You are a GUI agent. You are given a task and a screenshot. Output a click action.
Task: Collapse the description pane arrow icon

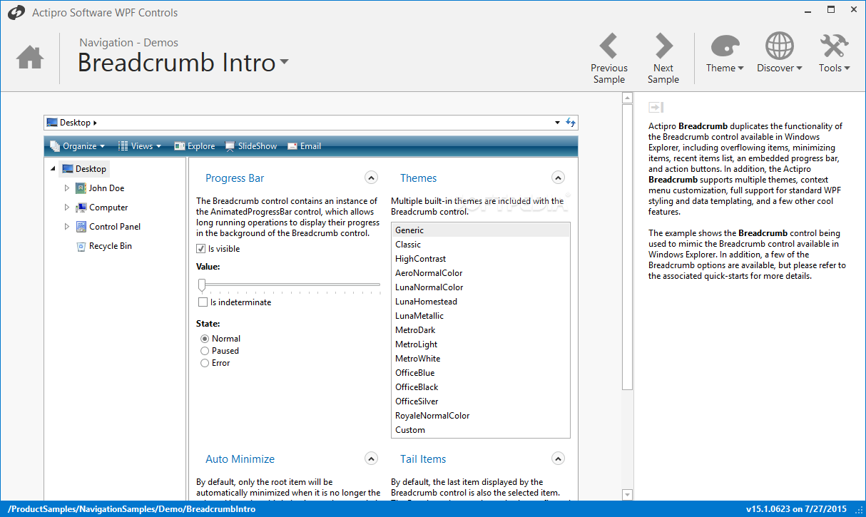(x=656, y=107)
